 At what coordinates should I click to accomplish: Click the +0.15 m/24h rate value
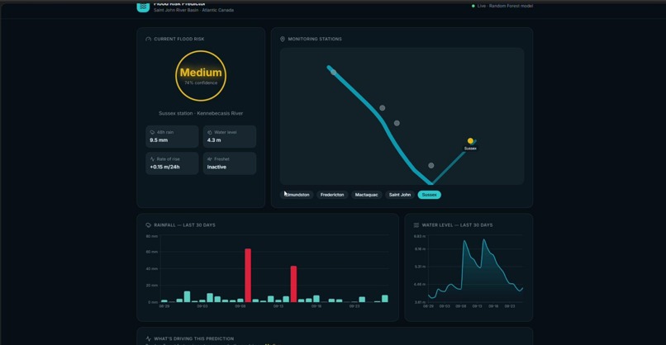164,167
